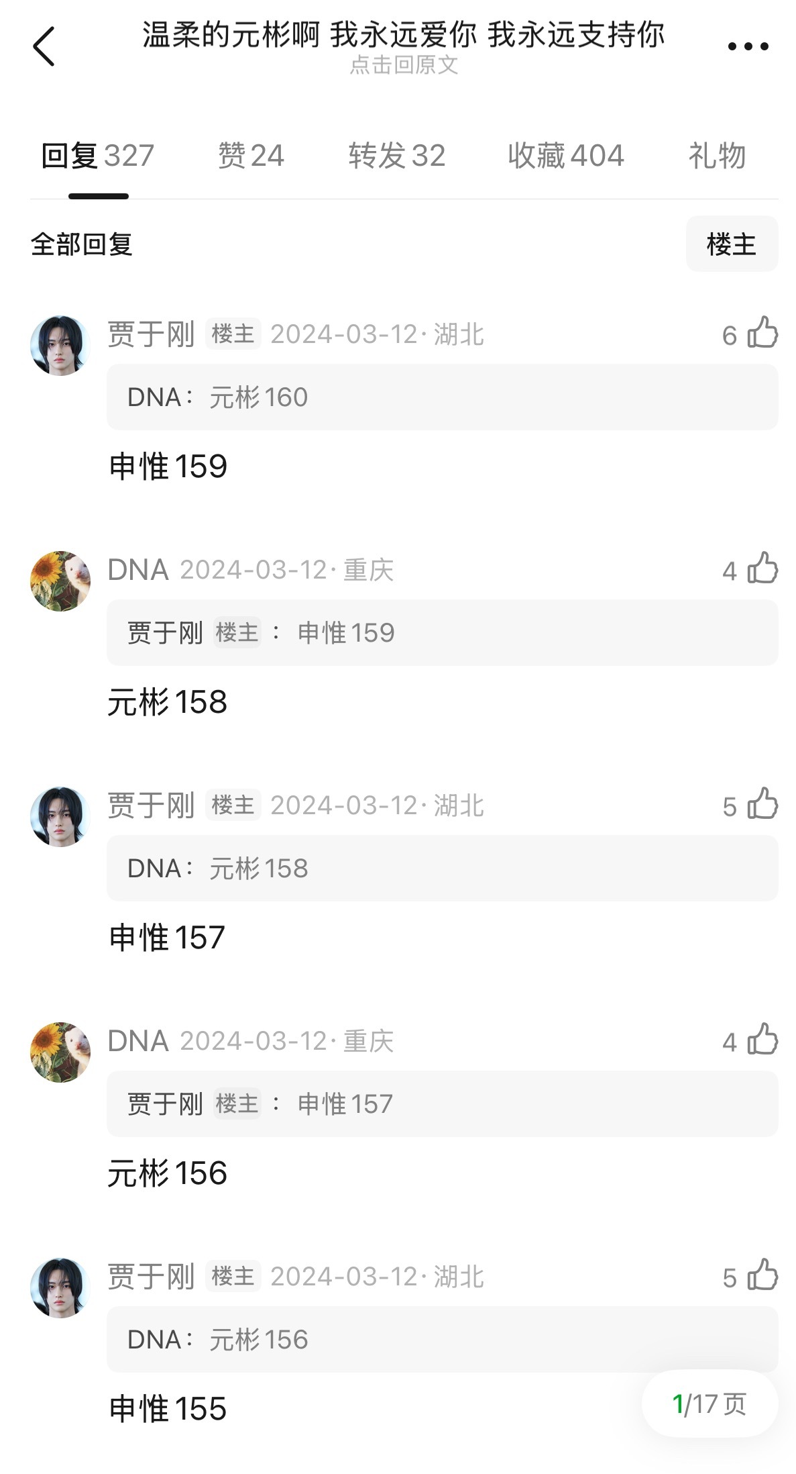Screen dimensions: 796x1474
Task: Open the 1/17 页 page selector
Action: 709,1403
